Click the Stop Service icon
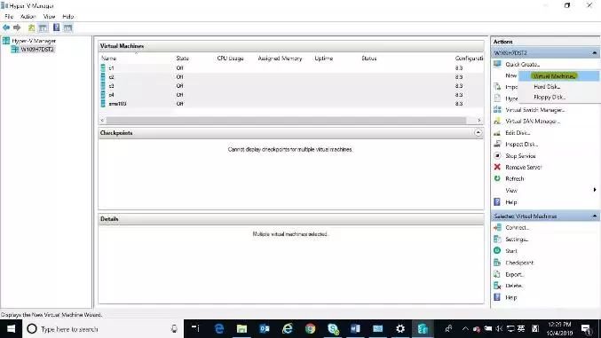Image resolution: width=601 pixels, height=338 pixels. tap(497, 155)
